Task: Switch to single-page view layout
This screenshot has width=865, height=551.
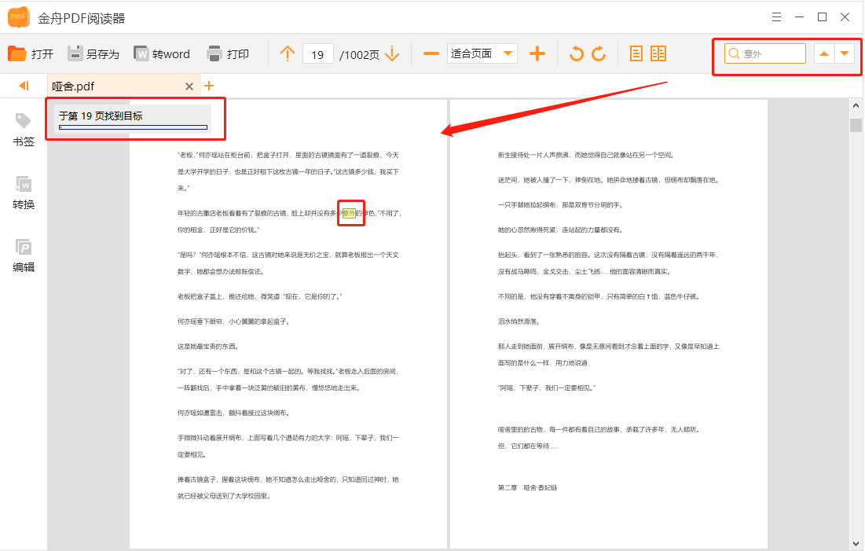Action: pos(635,53)
